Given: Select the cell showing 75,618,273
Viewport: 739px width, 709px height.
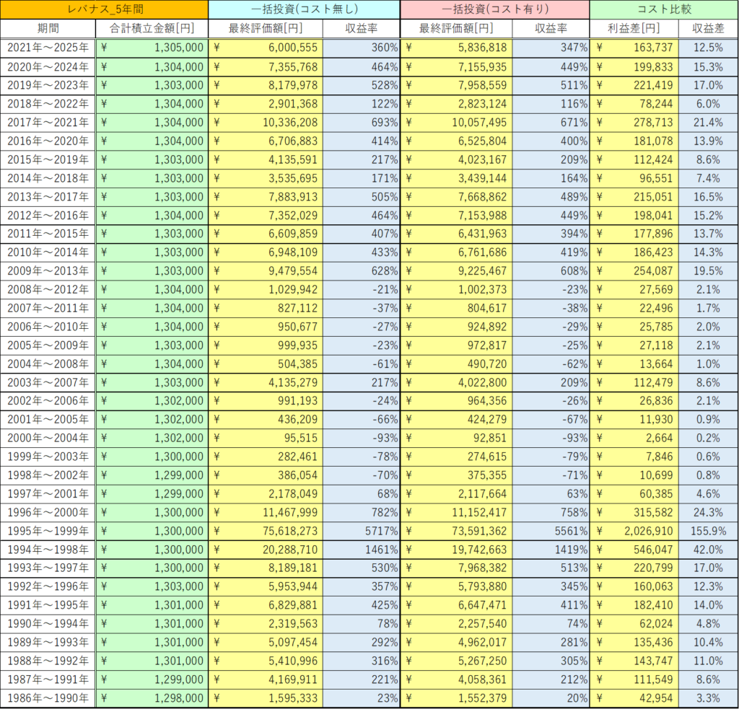Looking at the screenshot, I should [266, 531].
